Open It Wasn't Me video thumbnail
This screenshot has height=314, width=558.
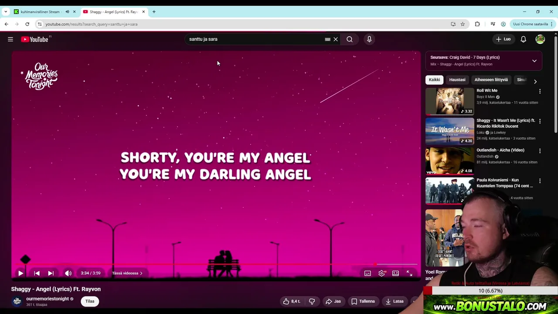[x=449, y=131]
